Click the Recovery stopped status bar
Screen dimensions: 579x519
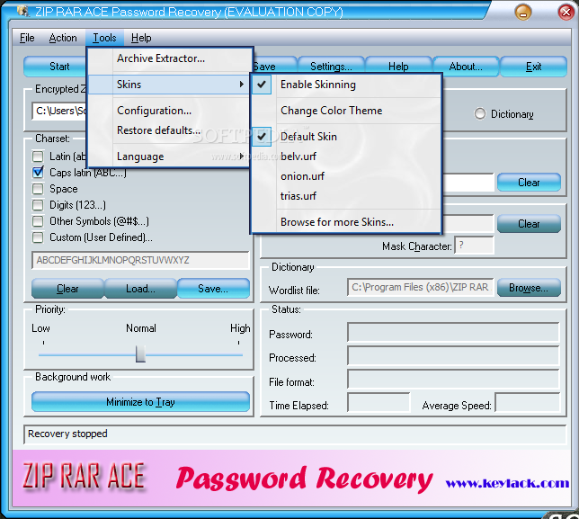pos(295,434)
